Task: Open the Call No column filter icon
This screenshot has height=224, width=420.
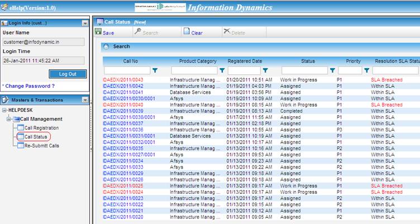Action: [x=155, y=71]
